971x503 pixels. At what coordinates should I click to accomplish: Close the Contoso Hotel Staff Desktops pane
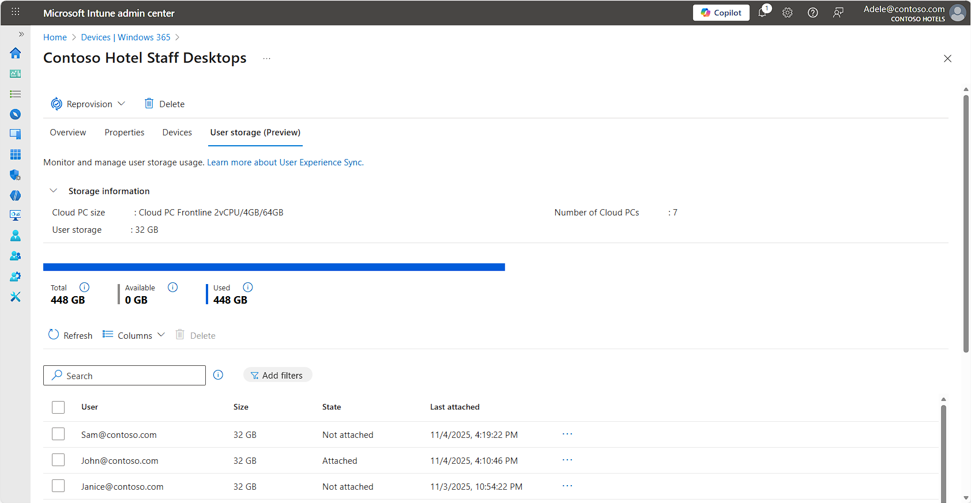tap(947, 58)
